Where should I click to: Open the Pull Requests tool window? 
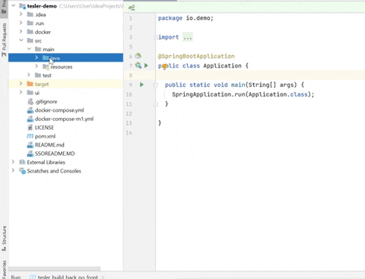coord(4,40)
